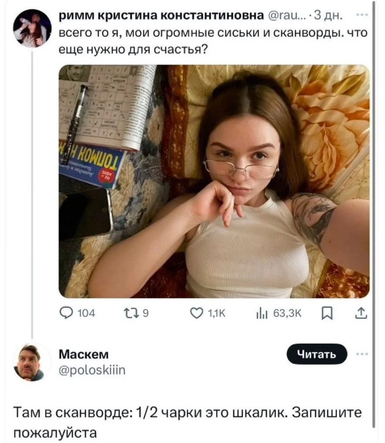The image size is (385, 443).
Task: Open Маскем's profile picture
Action: tap(32, 362)
